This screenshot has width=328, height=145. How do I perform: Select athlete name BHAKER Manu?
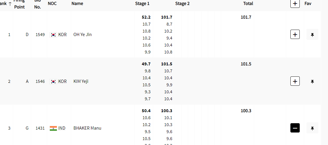tap(87, 128)
